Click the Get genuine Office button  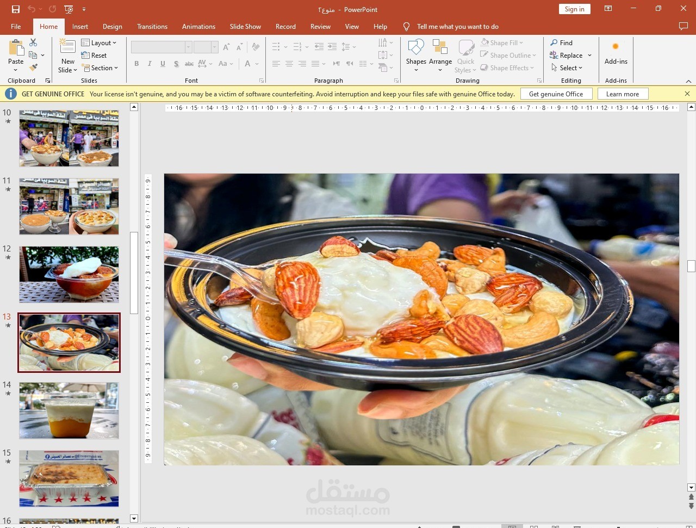click(556, 94)
